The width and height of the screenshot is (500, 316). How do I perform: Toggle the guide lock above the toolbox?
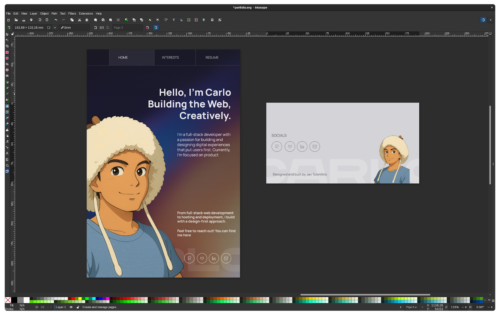click(12, 34)
